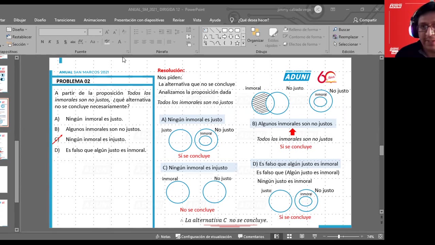The image size is (435, 245).
Task: Open Presentación con diapositivas tab
Action: 139,20
